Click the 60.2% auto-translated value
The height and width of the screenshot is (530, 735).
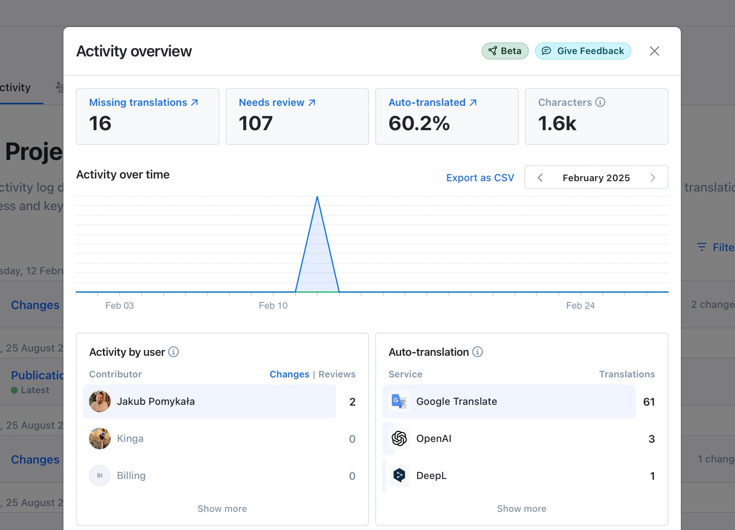tap(419, 123)
